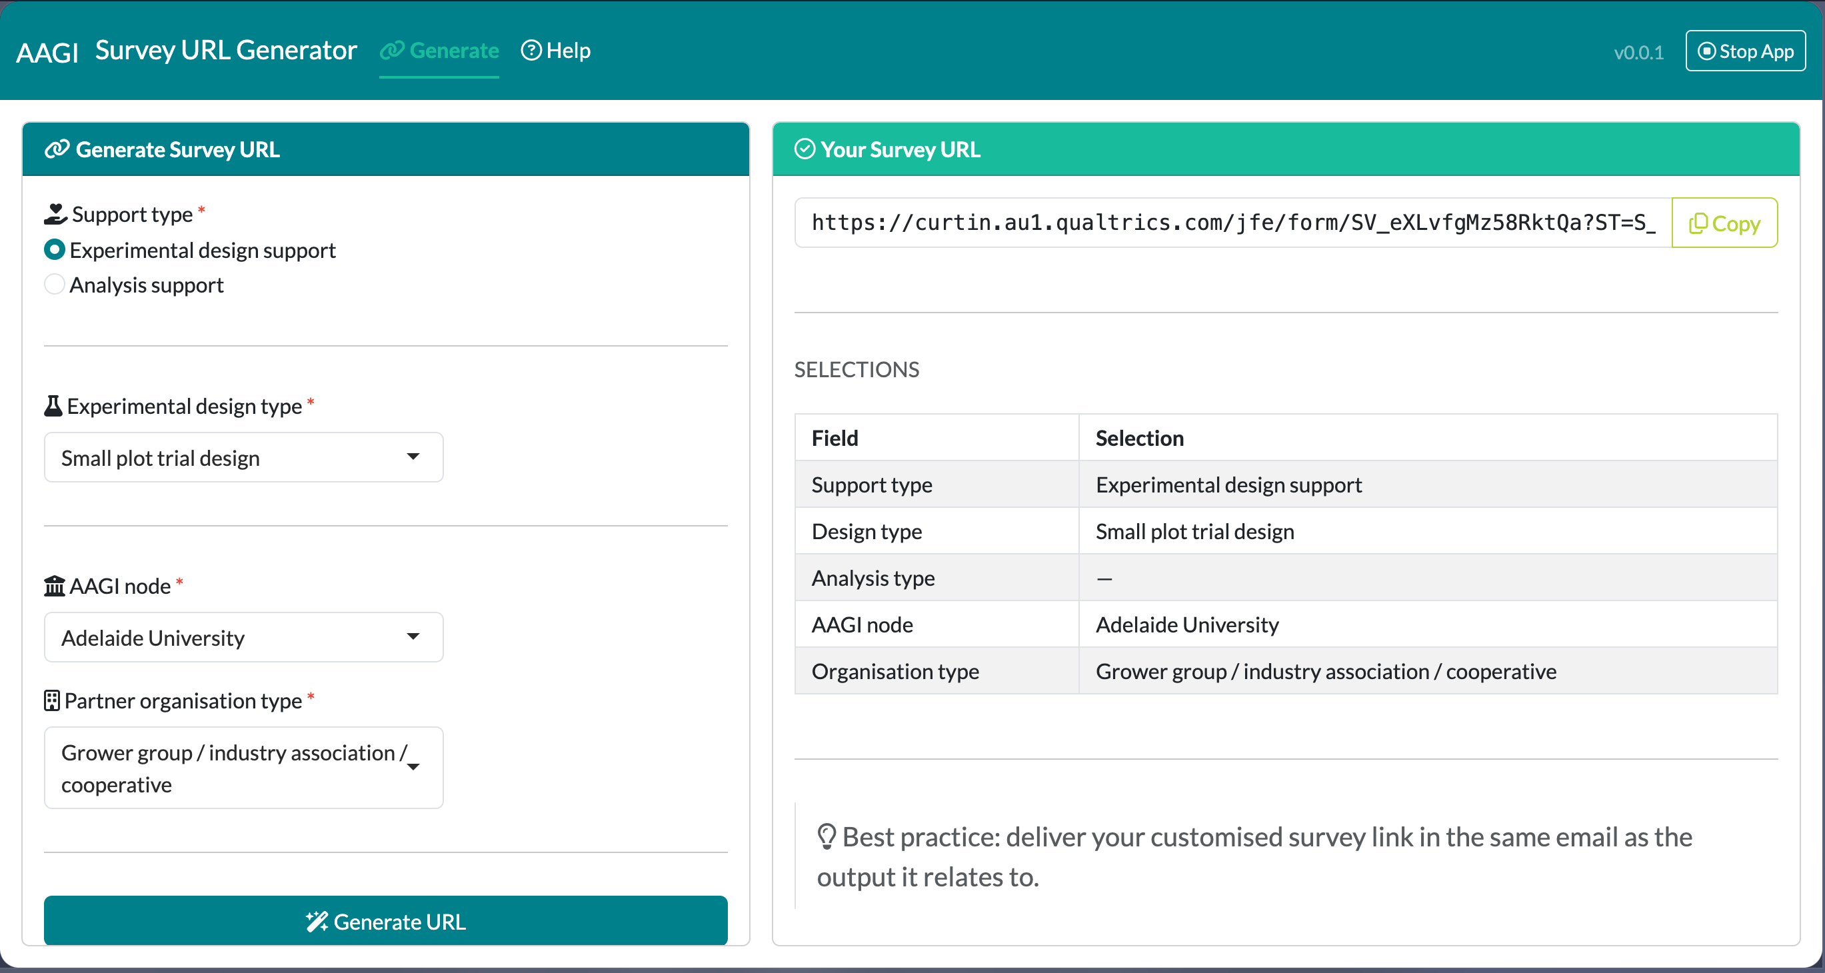Open the Help tab
This screenshot has width=1825, height=973.
pos(556,51)
